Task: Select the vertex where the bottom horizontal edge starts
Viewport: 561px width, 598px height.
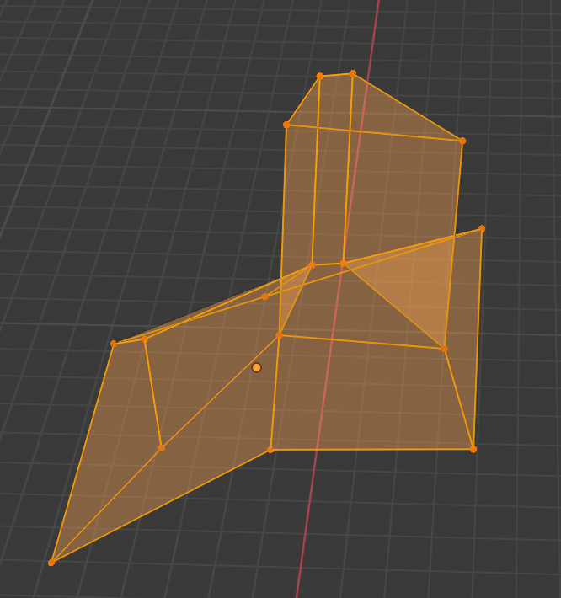Action: [x=270, y=450]
